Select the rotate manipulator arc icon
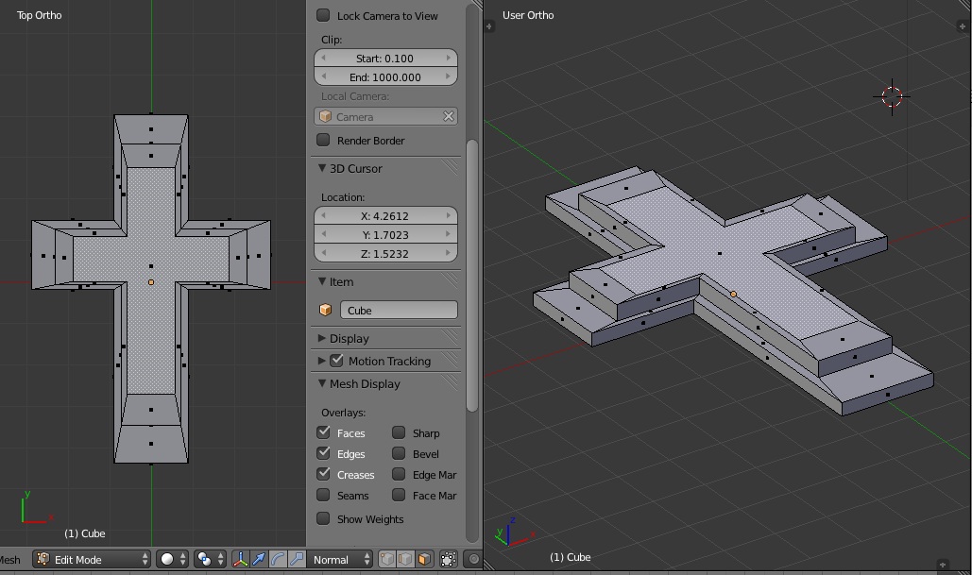This screenshot has width=972, height=575. click(x=278, y=559)
